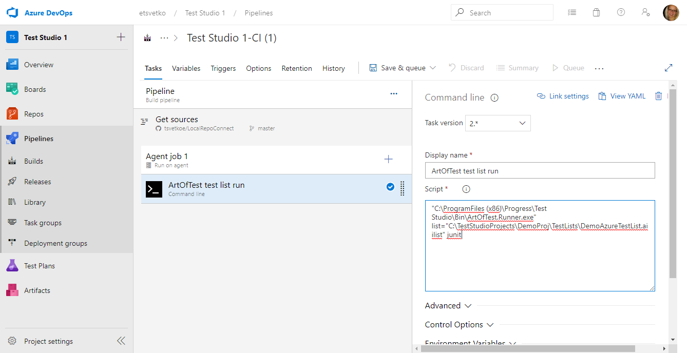Open the Marketplace shopping bag icon
Viewport: 687px width, 353px height.
tap(596, 13)
